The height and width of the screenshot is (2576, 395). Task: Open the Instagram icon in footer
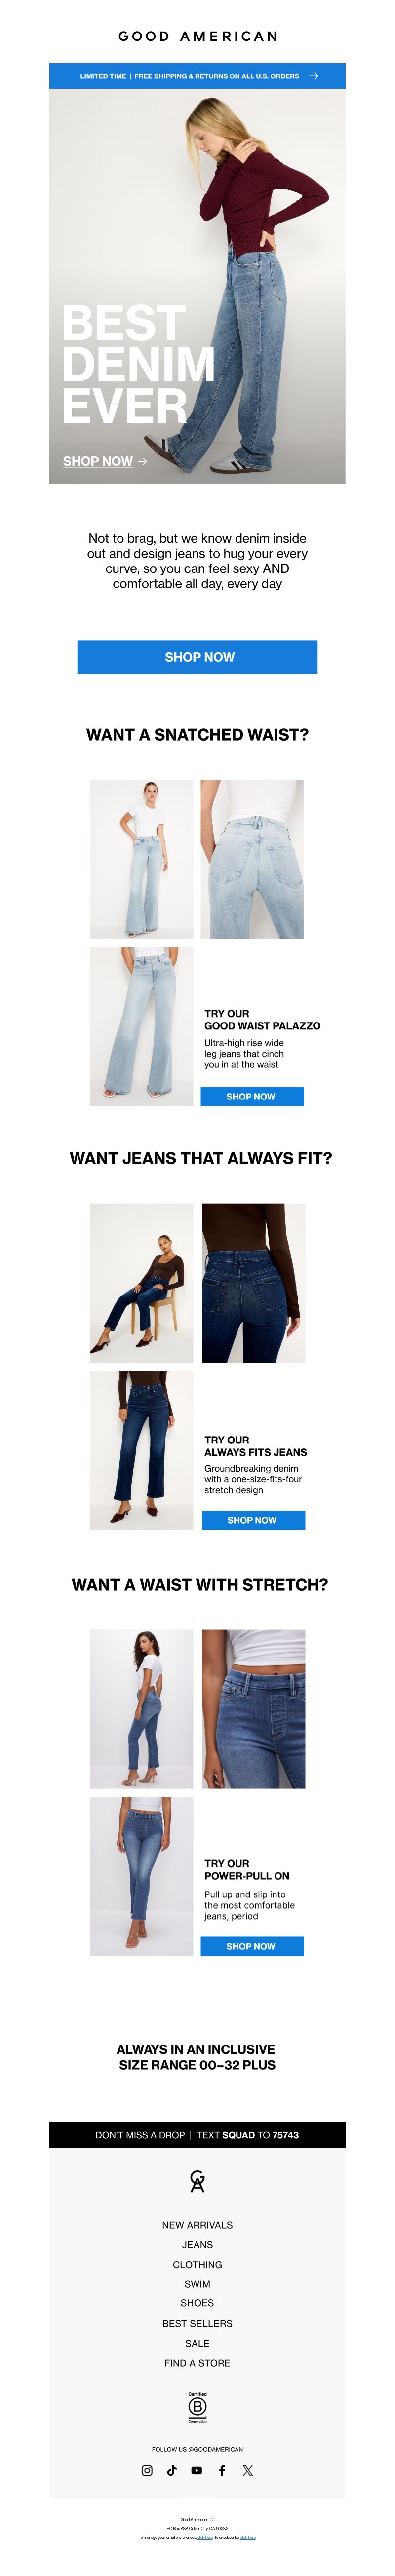(x=147, y=2470)
